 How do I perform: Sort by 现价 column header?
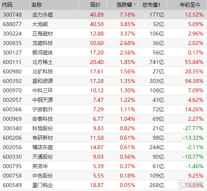[x=95, y=5]
